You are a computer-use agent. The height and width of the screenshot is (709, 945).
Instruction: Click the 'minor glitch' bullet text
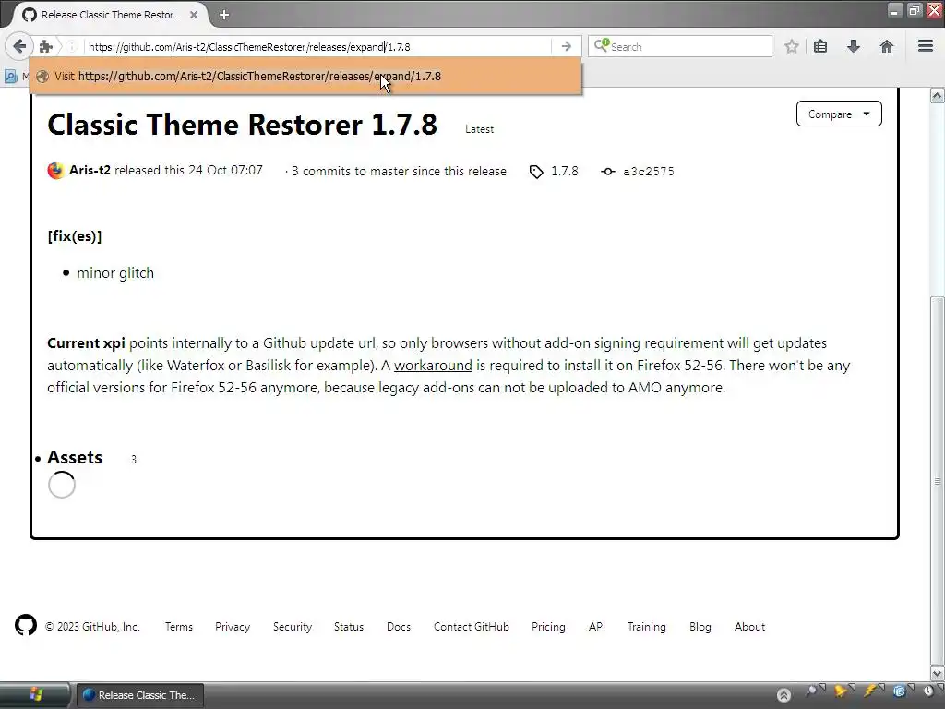tap(115, 273)
